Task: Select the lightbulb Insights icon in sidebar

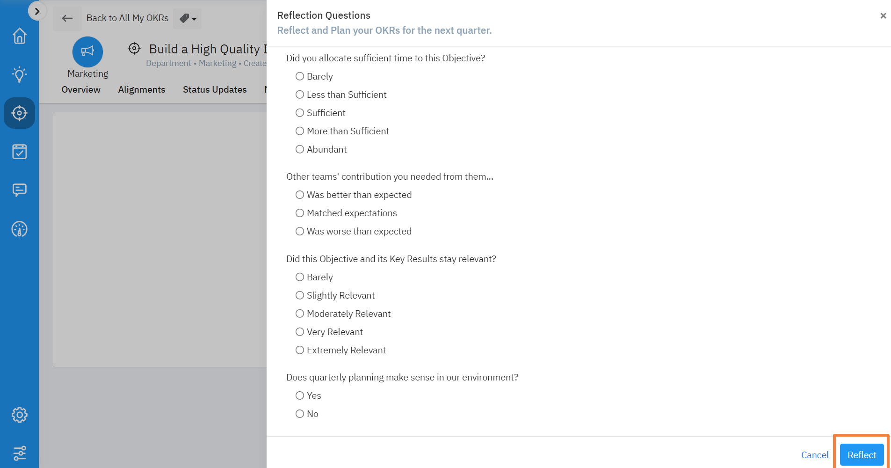Action: [x=19, y=74]
